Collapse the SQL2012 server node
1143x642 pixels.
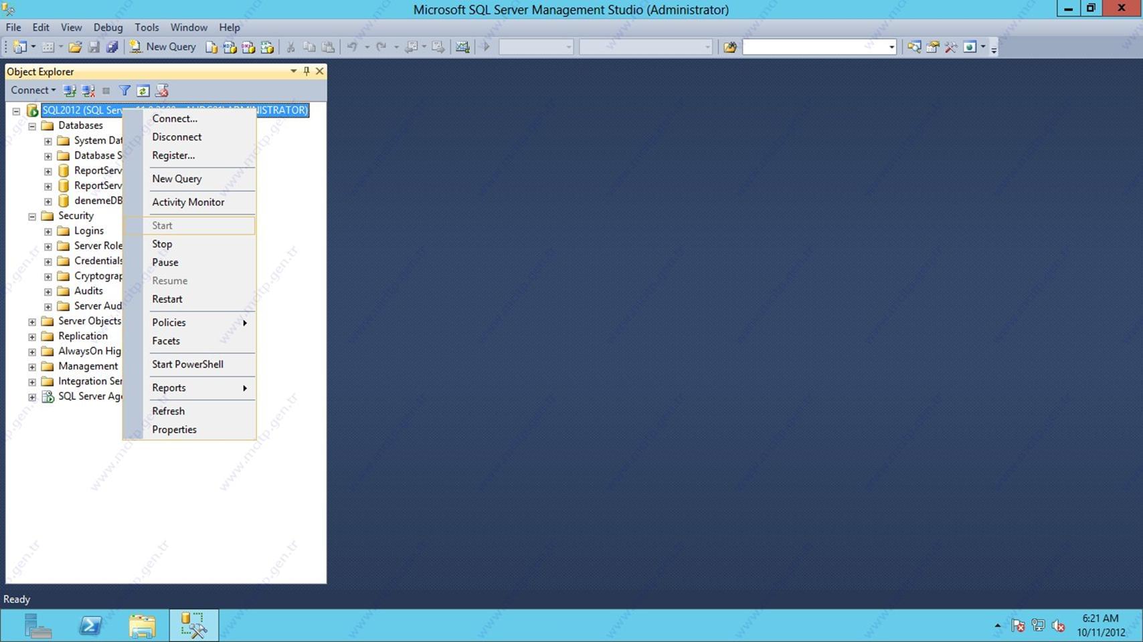click(x=16, y=111)
